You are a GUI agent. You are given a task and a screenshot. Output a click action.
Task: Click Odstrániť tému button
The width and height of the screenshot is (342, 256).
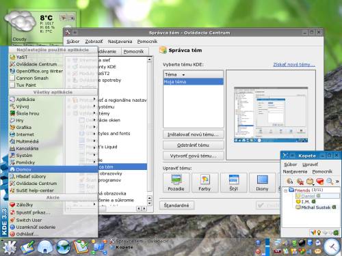pyautogui.click(x=194, y=145)
